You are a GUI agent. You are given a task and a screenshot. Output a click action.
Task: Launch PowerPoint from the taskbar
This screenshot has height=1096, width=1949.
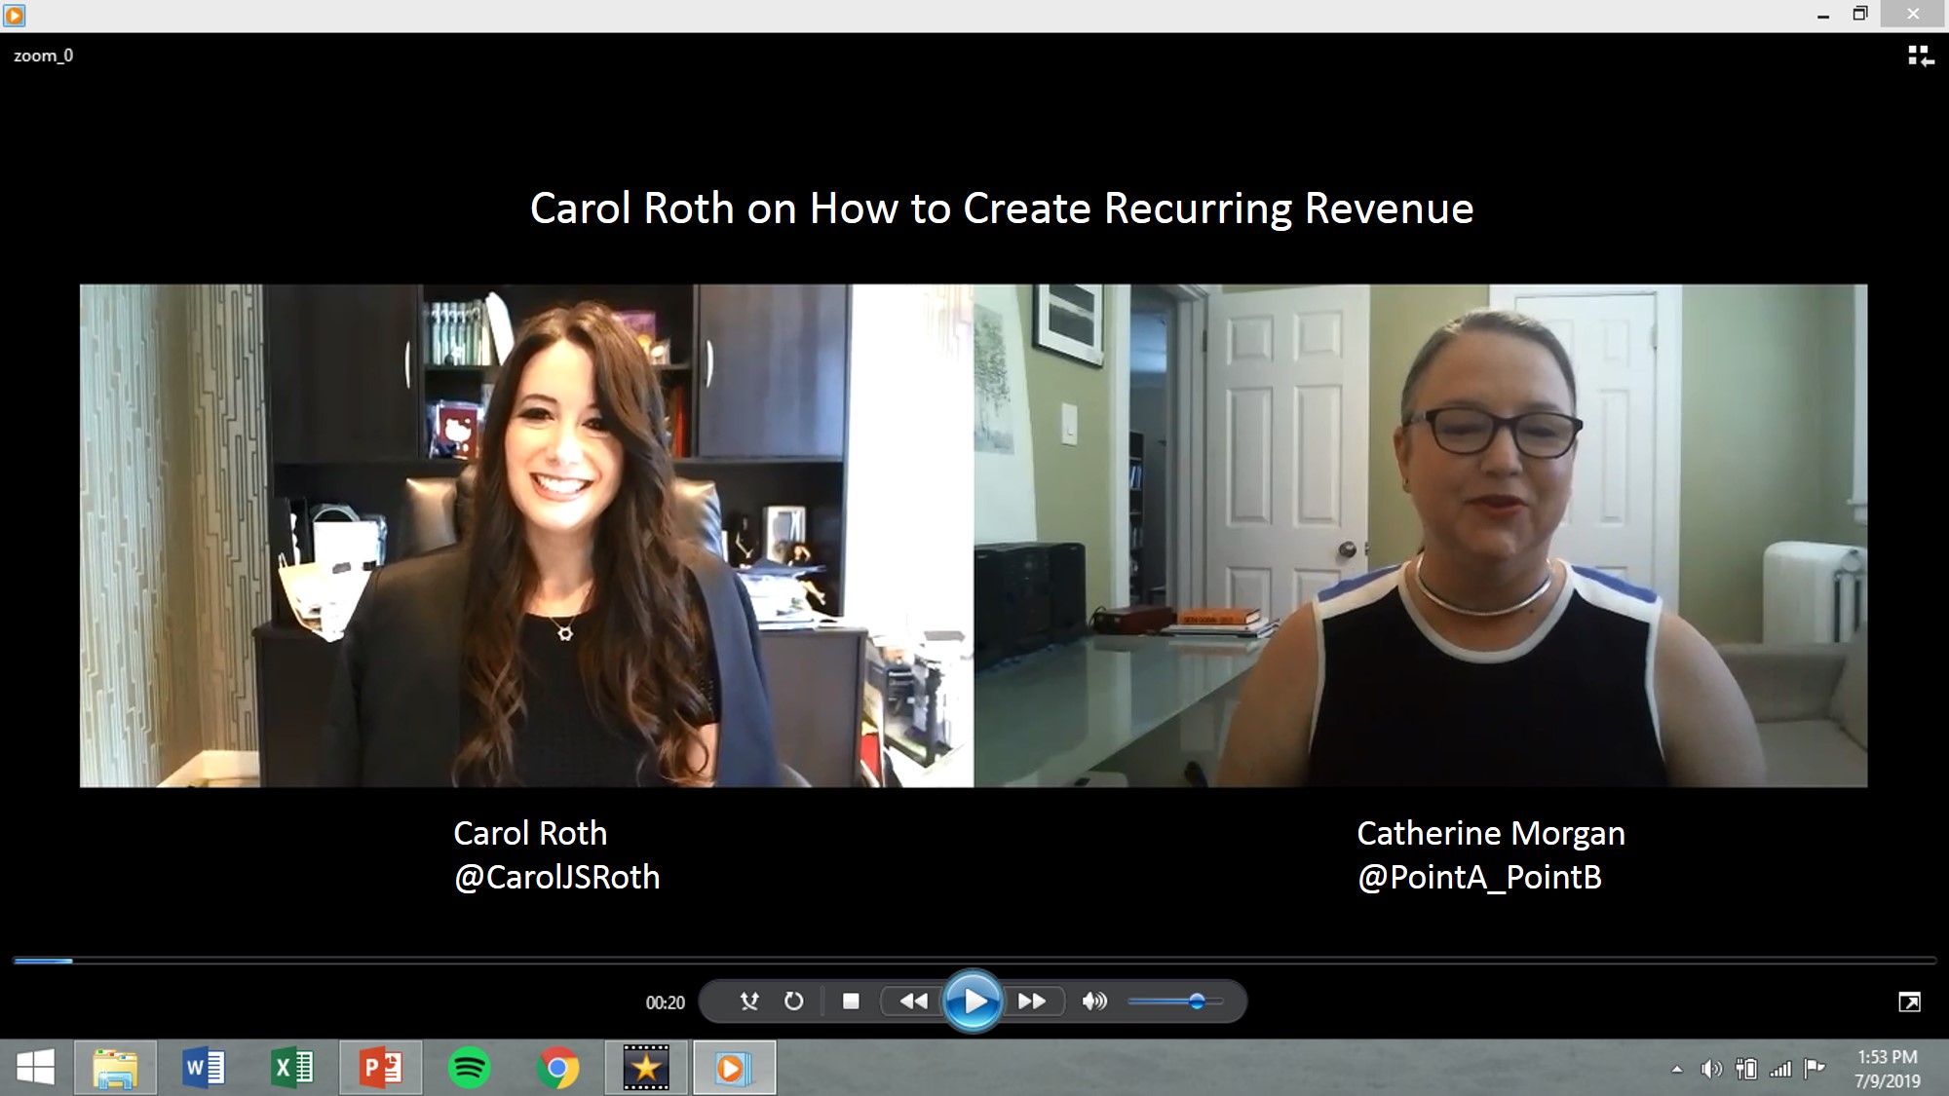pos(381,1068)
